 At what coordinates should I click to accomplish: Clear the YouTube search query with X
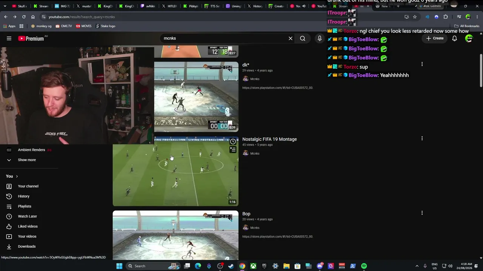[291, 38]
